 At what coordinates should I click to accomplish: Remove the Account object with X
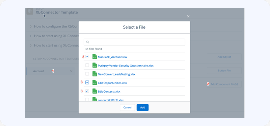[71, 71]
